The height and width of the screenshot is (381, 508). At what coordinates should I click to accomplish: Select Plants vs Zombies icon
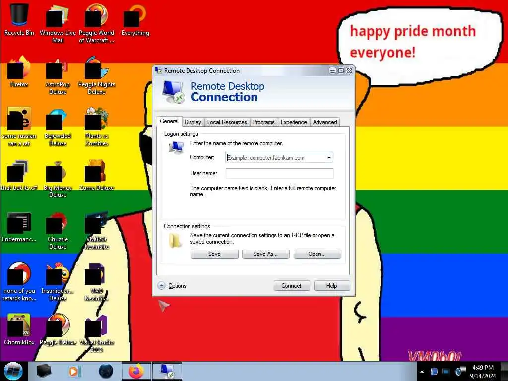[96, 127]
